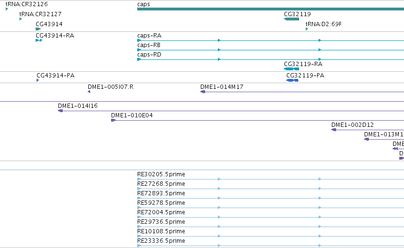404x248 pixels.
Task: Click the caps-RA transcript label
Action: (150, 35)
